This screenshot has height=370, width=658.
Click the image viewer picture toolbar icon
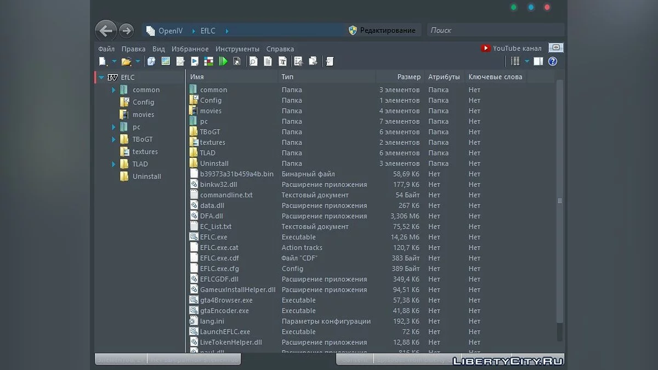(166, 61)
